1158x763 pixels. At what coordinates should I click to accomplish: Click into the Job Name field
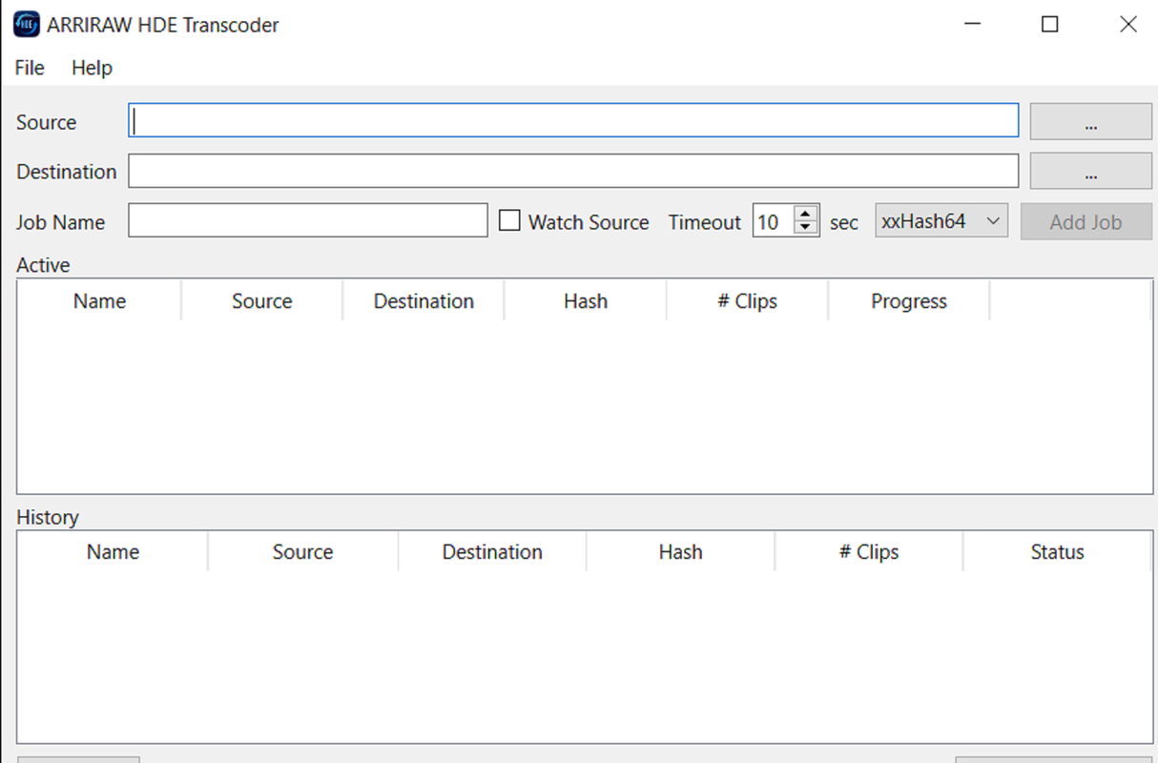[x=308, y=221]
